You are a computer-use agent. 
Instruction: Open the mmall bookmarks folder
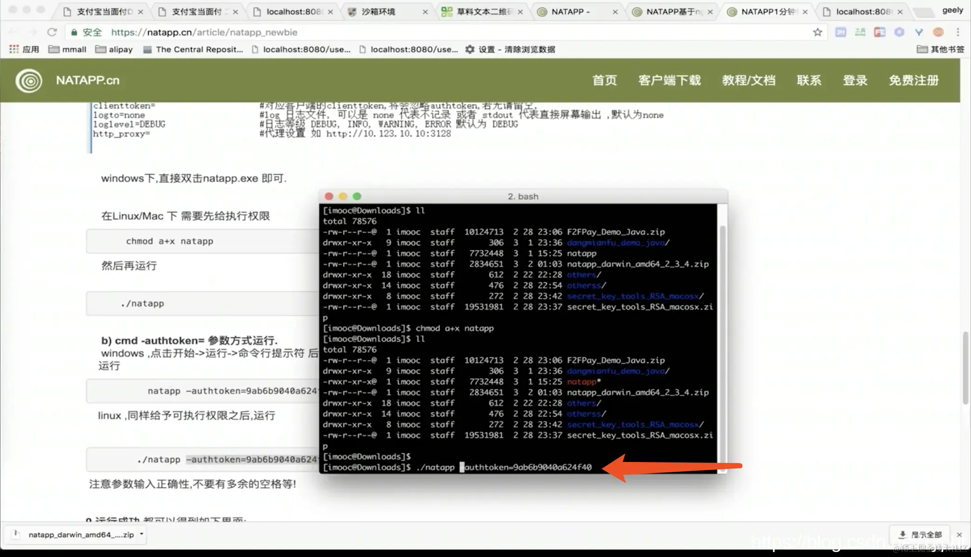point(67,49)
